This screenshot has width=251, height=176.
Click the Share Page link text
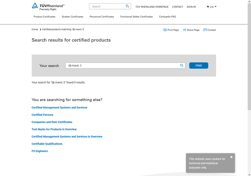coord(193,30)
